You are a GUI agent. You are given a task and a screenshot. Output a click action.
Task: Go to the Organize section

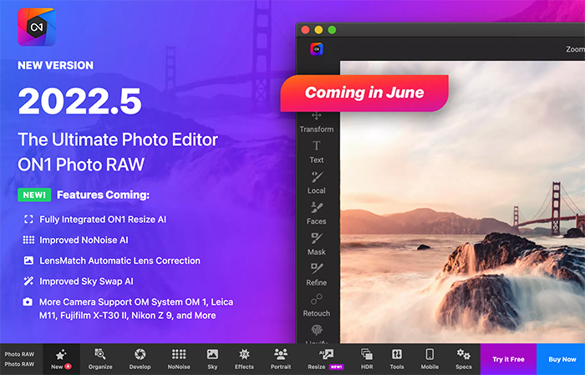click(x=100, y=359)
